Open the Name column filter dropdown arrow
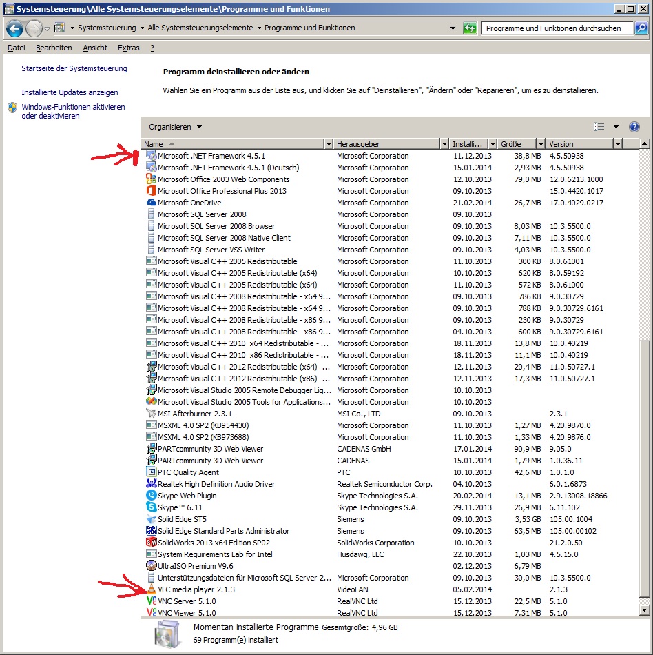 (328, 144)
